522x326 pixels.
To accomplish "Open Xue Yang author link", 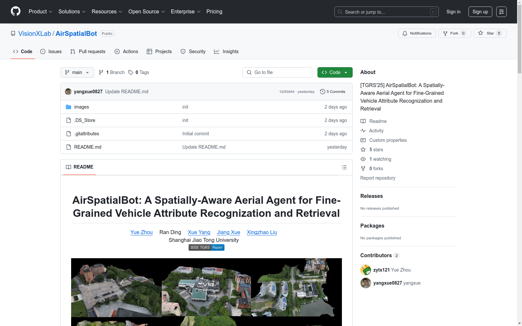I will (x=199, y=232).
